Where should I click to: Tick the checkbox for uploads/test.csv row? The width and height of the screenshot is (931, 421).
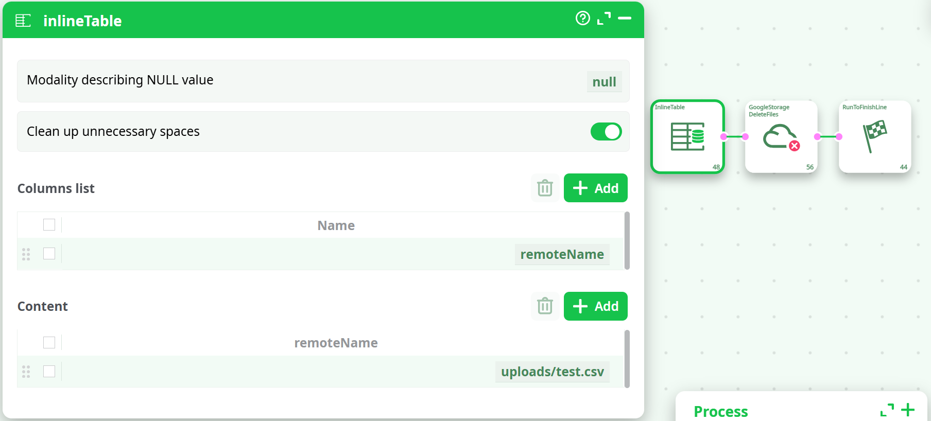point(49,372)
